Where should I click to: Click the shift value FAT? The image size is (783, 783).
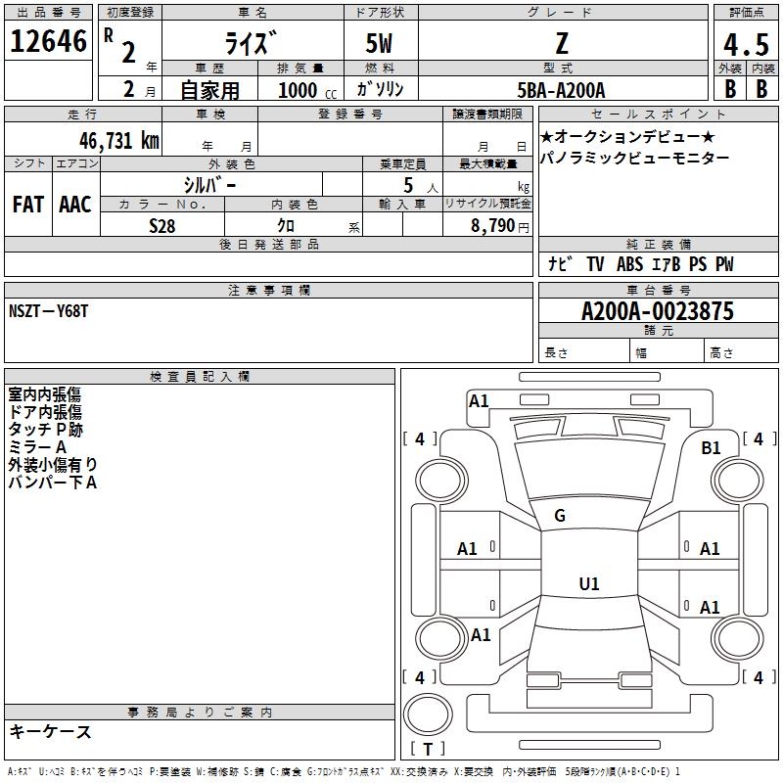(28, 205)
